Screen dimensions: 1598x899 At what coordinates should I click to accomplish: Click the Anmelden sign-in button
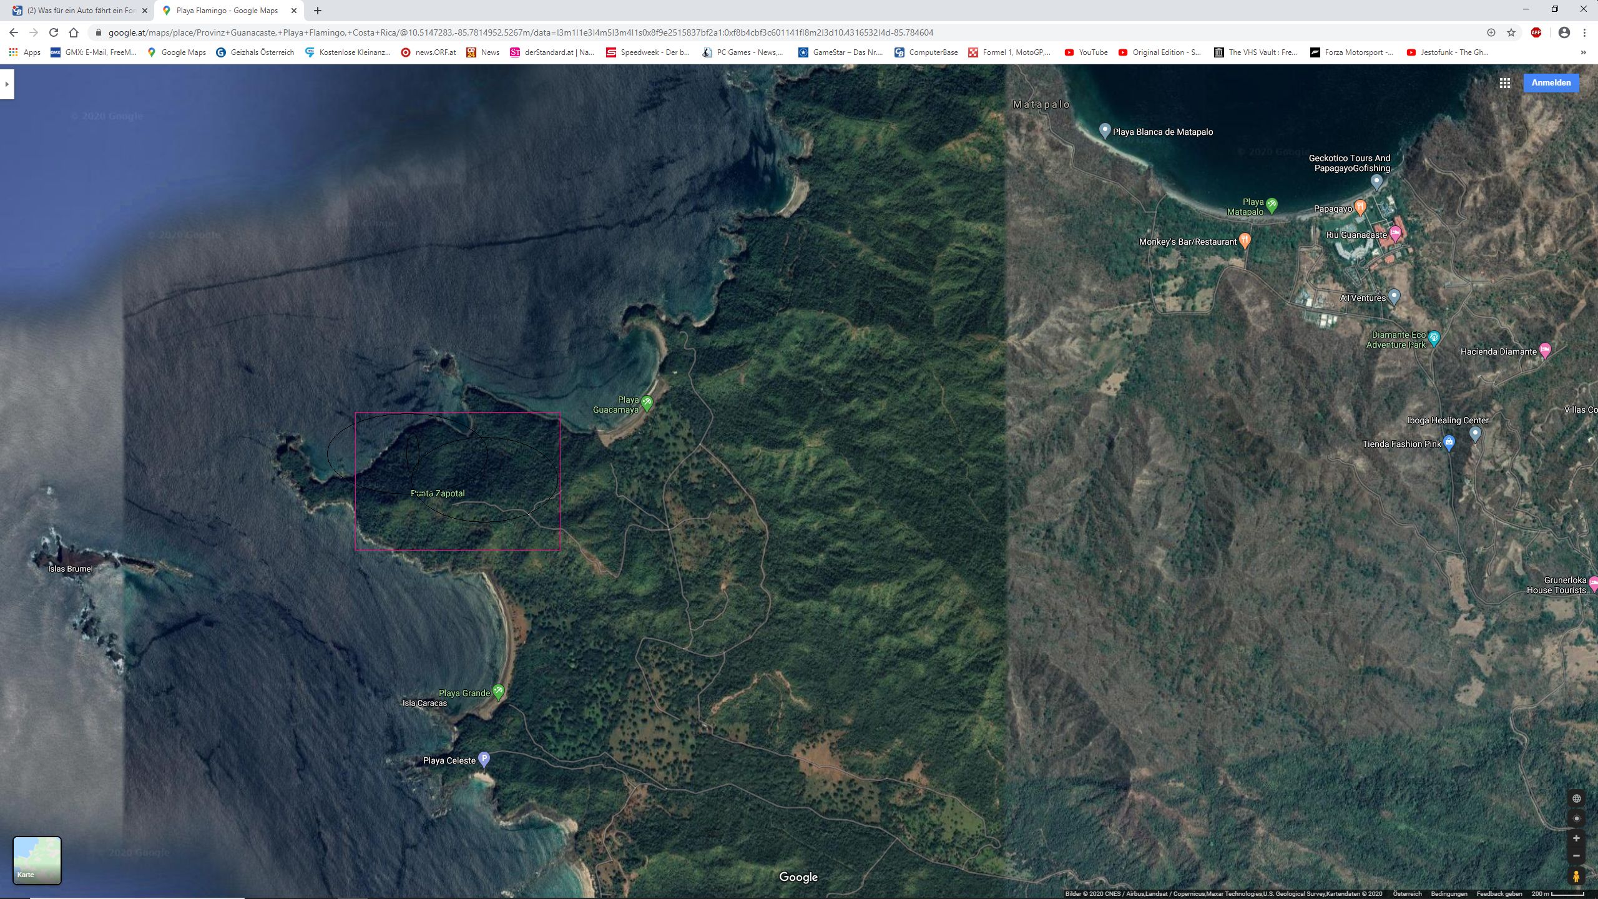pyautogui.click(x=1551, y=83)
